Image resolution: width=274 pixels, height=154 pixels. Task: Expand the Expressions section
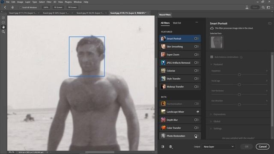pyautogui.click(x=211, y=114)
